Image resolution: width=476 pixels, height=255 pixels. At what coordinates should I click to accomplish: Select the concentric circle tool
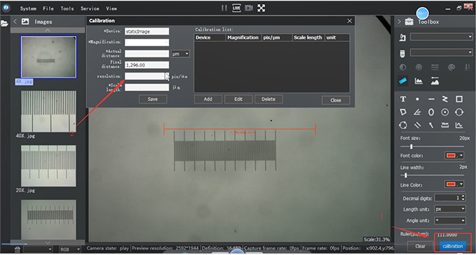pyautogui.click(x=445, y=112)
